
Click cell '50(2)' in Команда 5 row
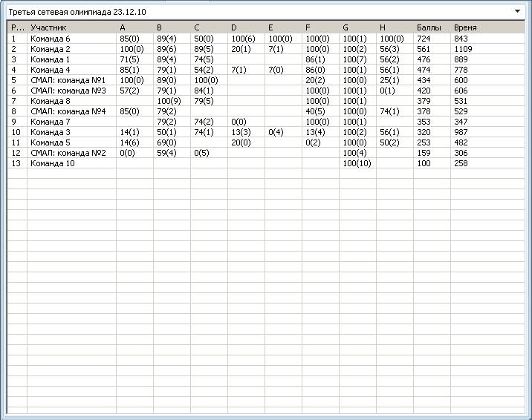[389, 142]
